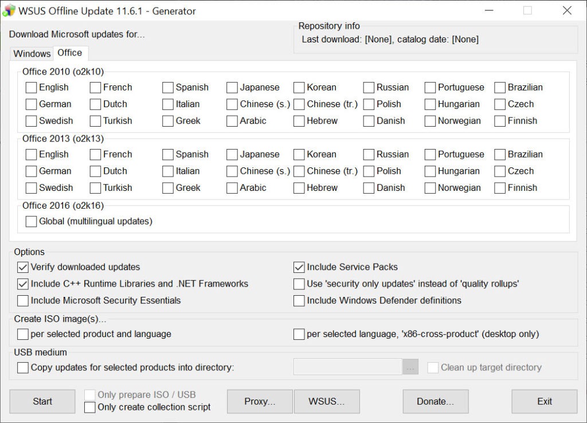
Task: Close the WSUS Offline Update window
Action: (x=567, y=10)
